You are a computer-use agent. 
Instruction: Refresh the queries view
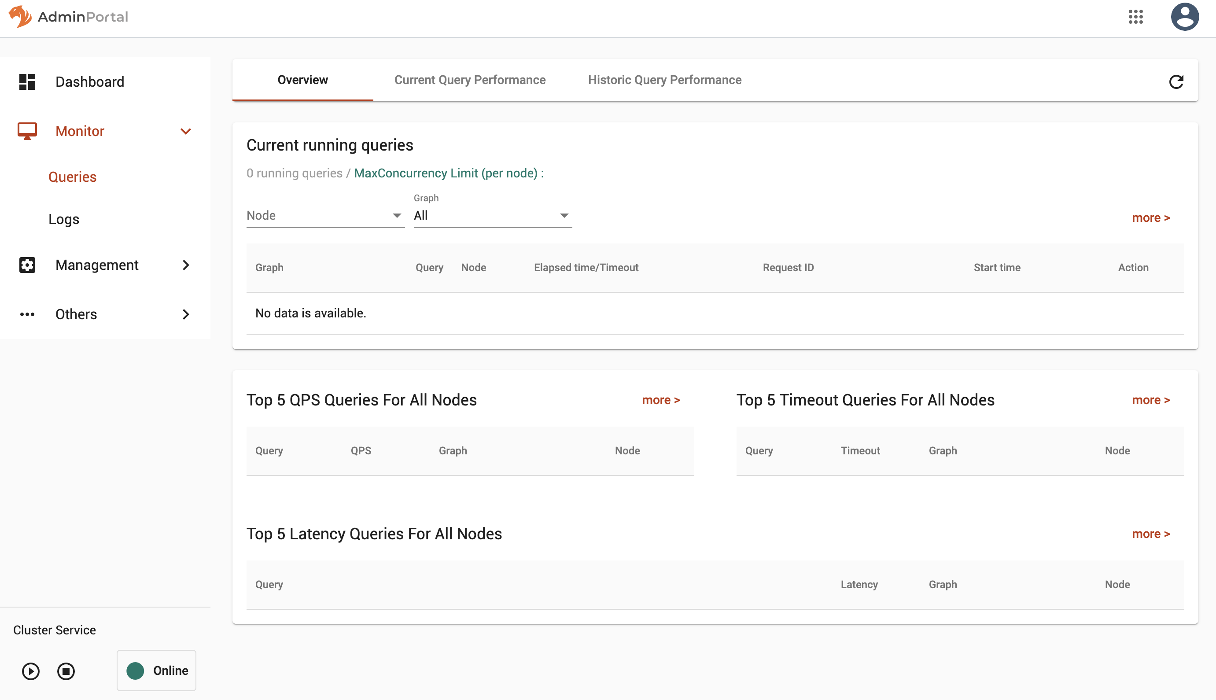click(1176, 82)
